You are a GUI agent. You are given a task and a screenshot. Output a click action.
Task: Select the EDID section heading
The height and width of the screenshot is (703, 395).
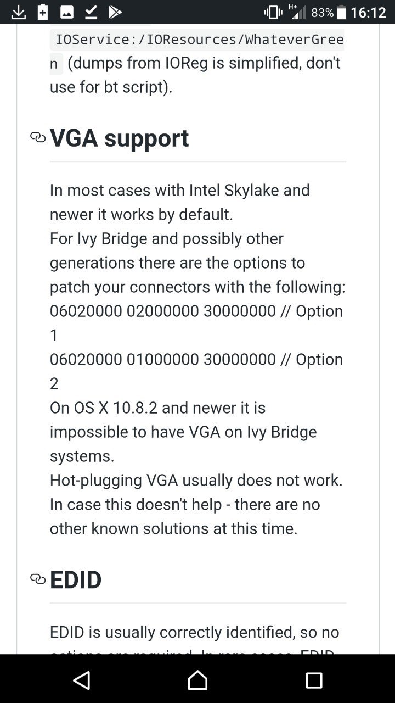coord(76,579)
